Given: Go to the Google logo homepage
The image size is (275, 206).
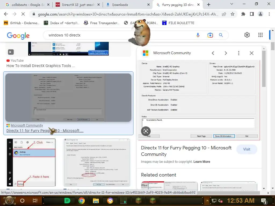Looking at the screenshot, I should tap(18, 36).
